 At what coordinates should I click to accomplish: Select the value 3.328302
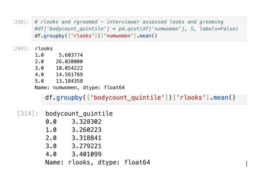[87, 122]
